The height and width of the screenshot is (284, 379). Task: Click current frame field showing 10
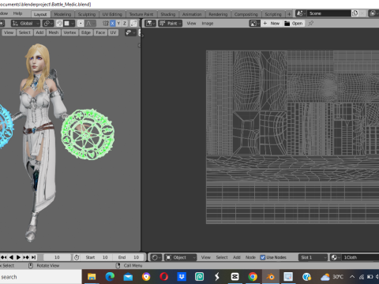57,257
